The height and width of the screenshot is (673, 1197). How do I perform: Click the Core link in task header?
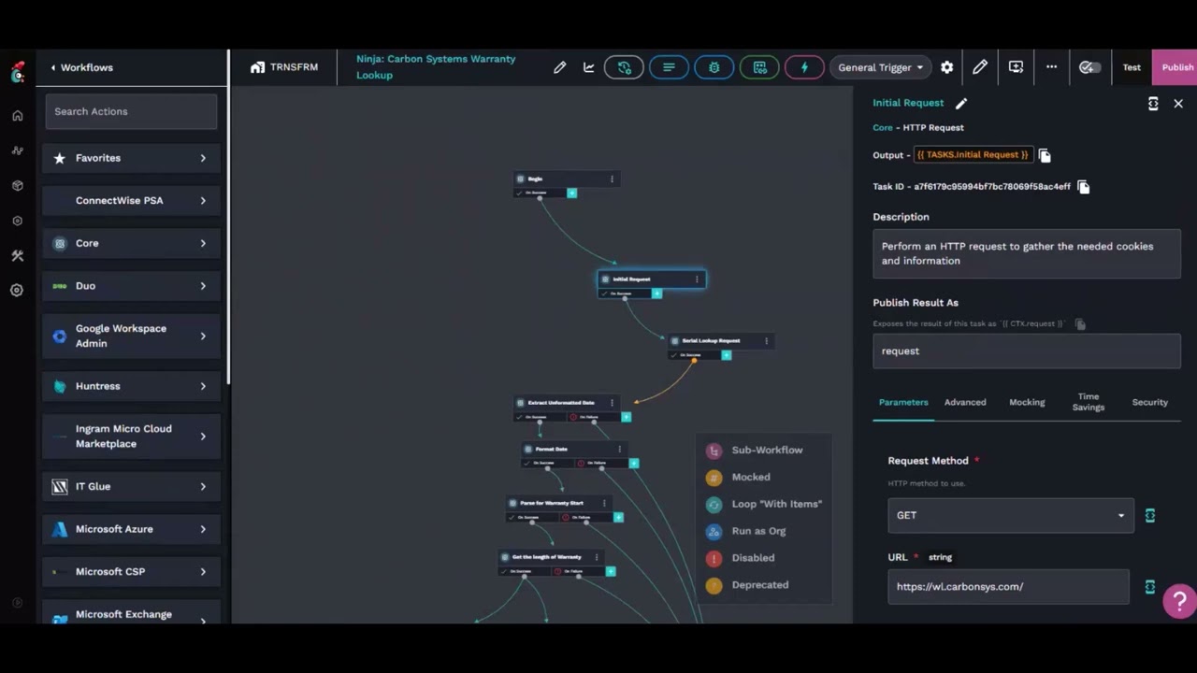(883, 128)
